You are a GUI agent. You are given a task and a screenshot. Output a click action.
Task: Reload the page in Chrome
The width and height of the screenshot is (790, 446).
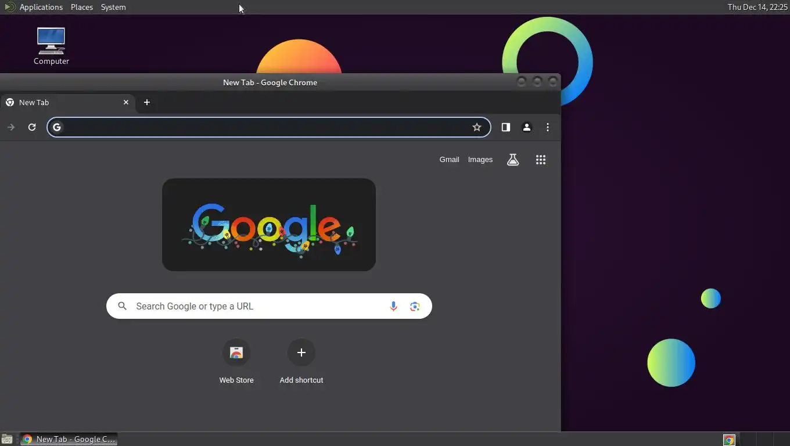click(32, 127)
